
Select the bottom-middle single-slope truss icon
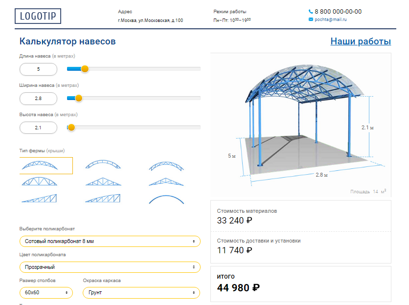(x=103, y=198)
